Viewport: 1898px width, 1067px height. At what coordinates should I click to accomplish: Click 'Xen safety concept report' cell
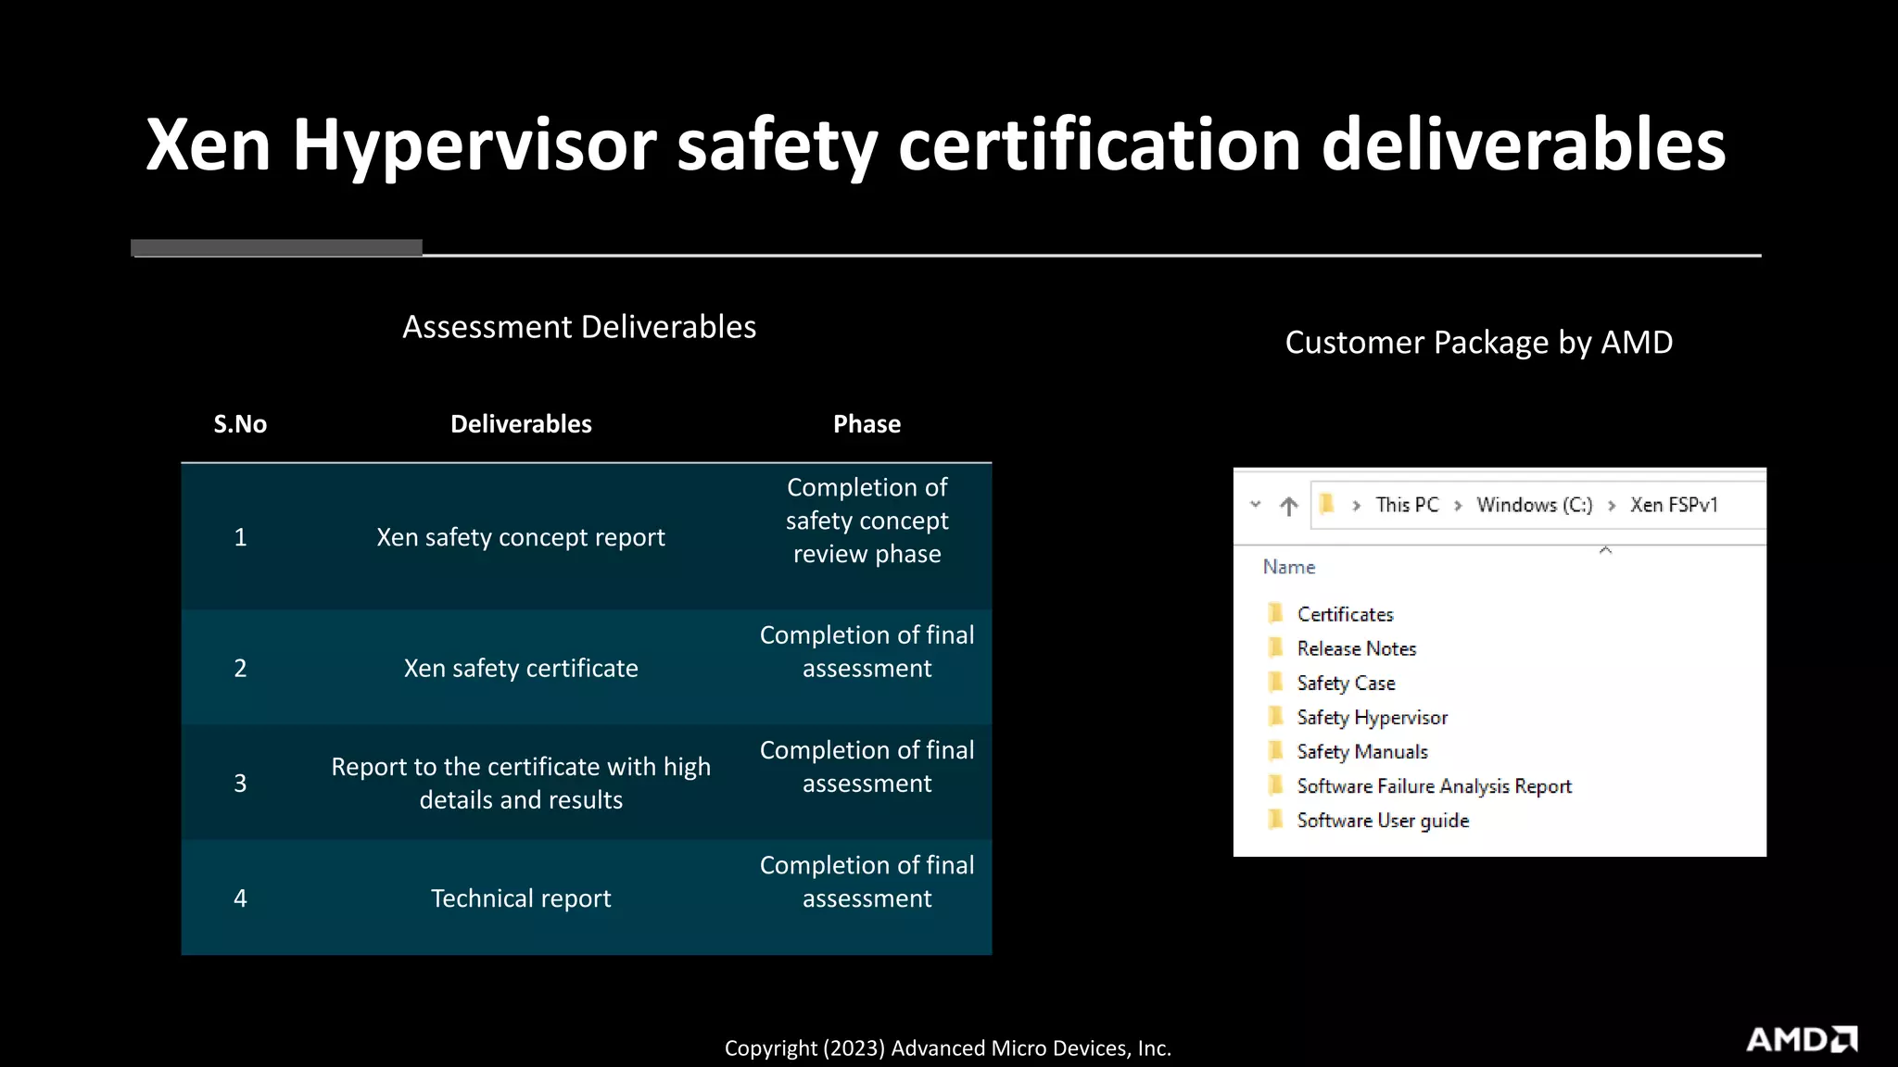point(521,537)
